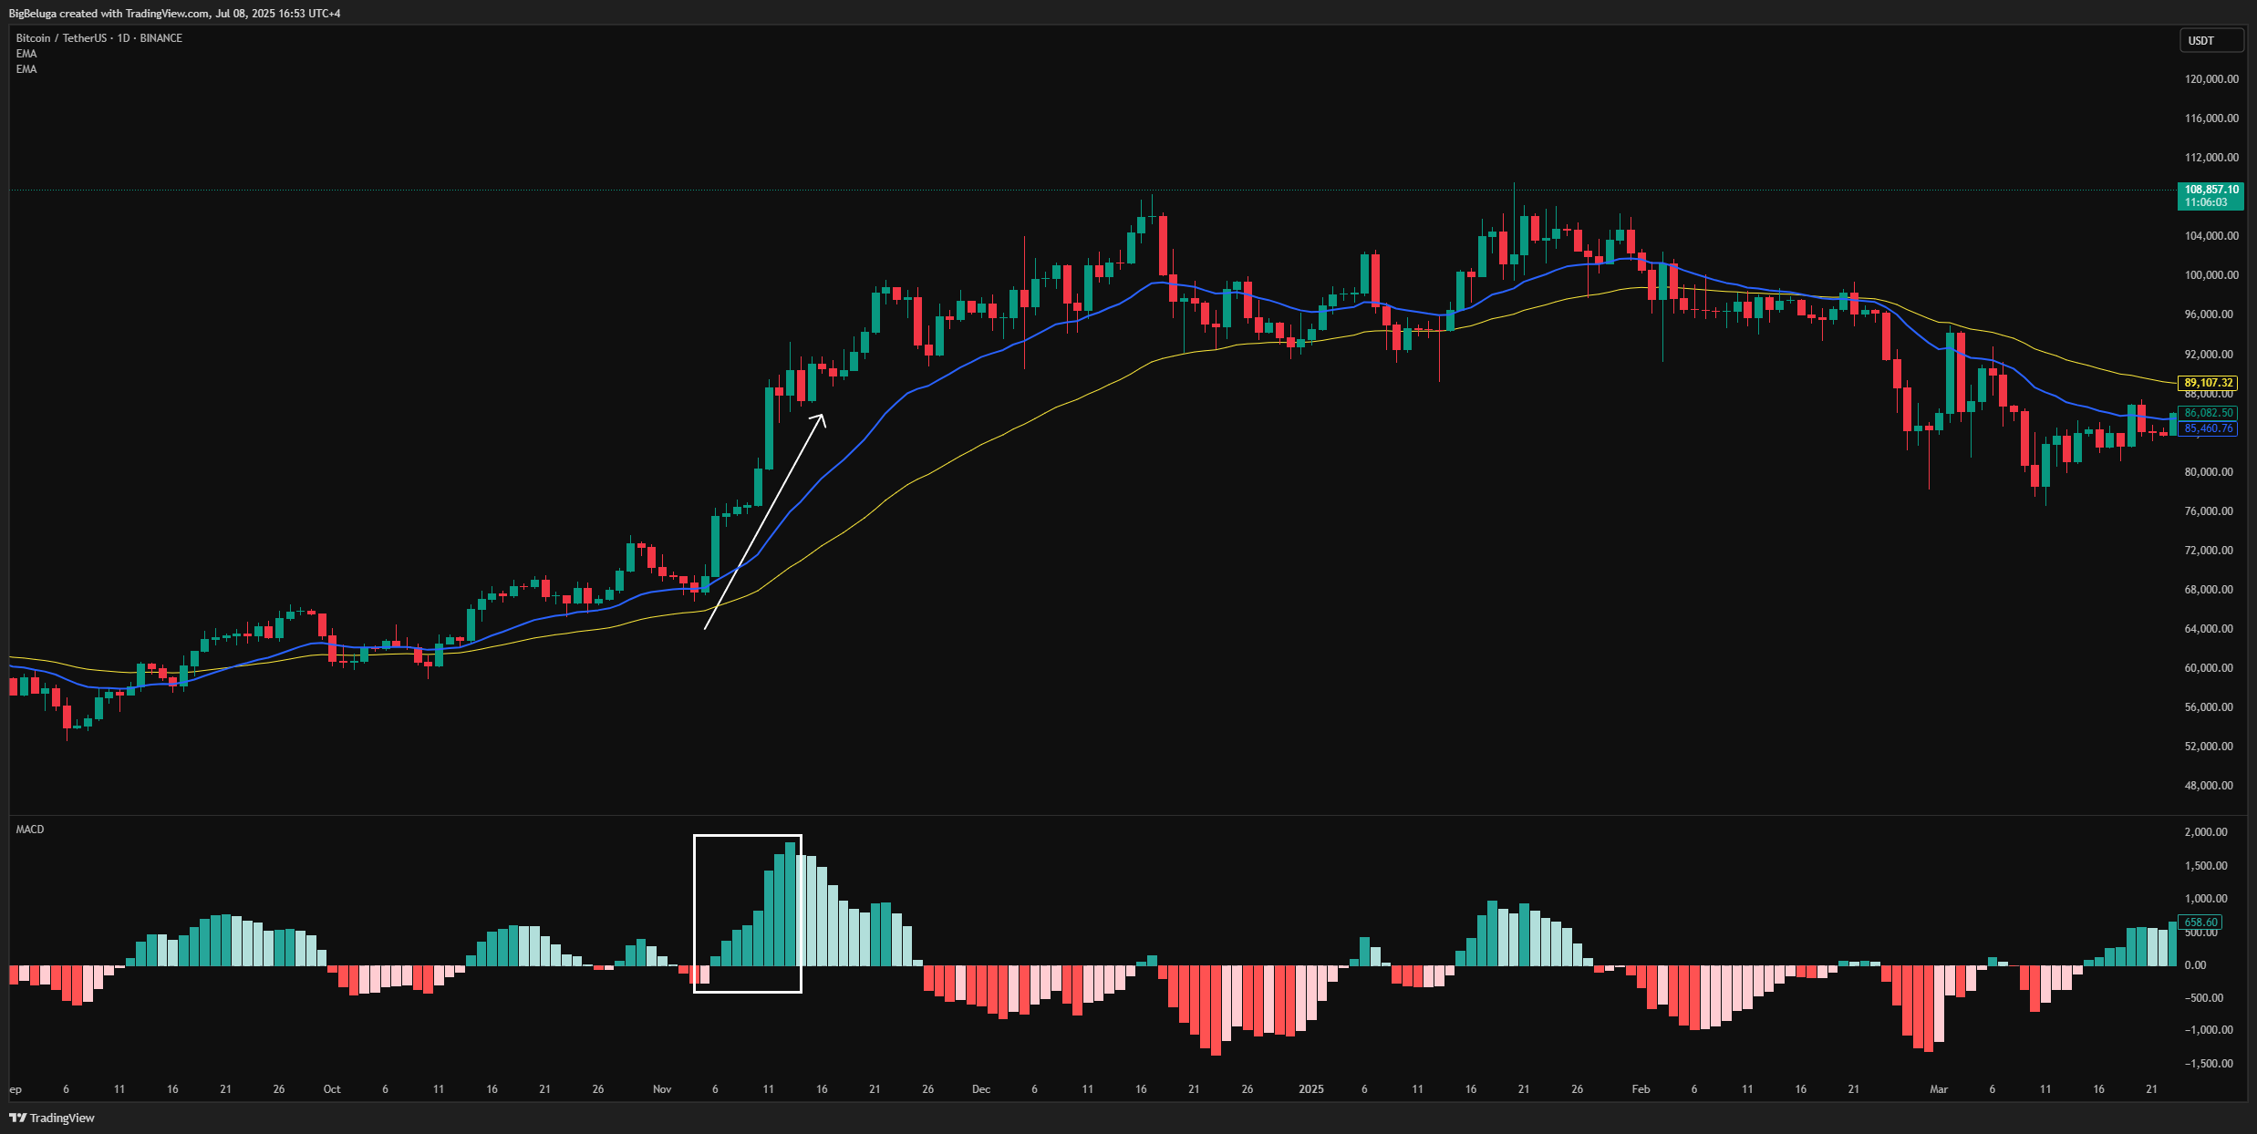Click the yellow EMA value label 89,107.32
This screenshot has width=2257, height=1134.
tap(2208, 383)
